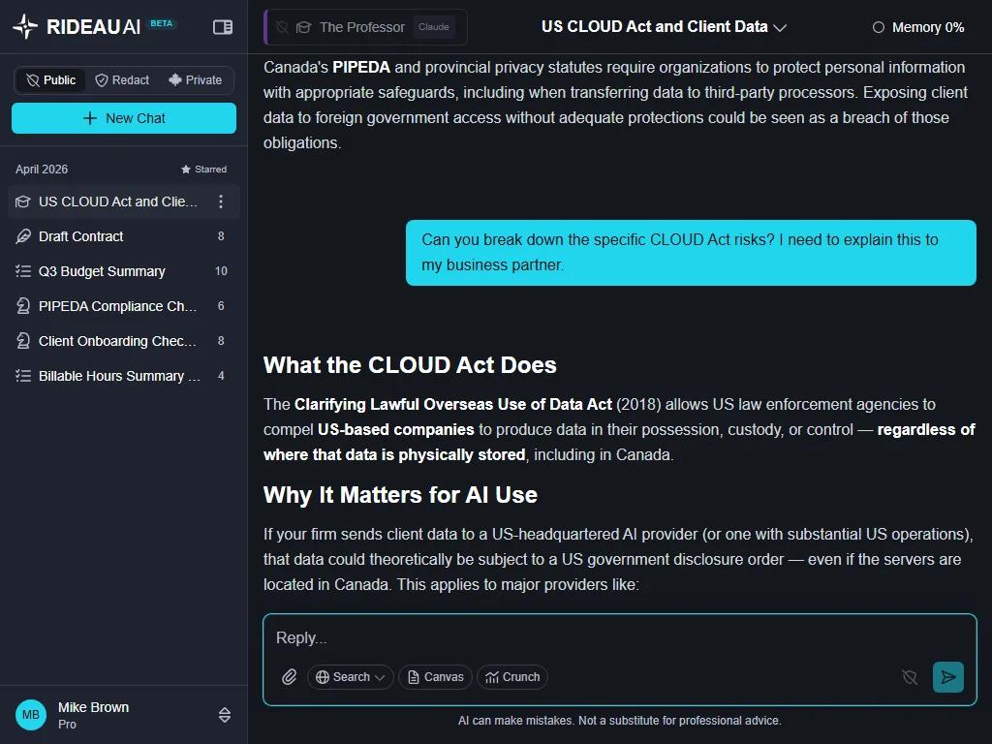The image size is (992, 744).
Task: Open options menu for US CLOUD Act chat
Action: [x=221, y=201]
